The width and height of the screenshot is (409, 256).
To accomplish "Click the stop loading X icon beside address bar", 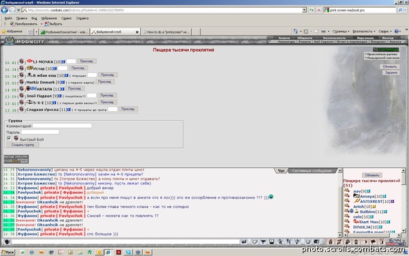I will [319, 10].
